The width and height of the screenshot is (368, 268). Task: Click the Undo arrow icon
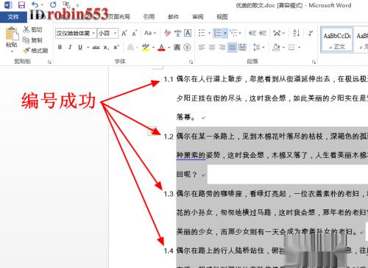pyautogui.click(x=35, y=4)
